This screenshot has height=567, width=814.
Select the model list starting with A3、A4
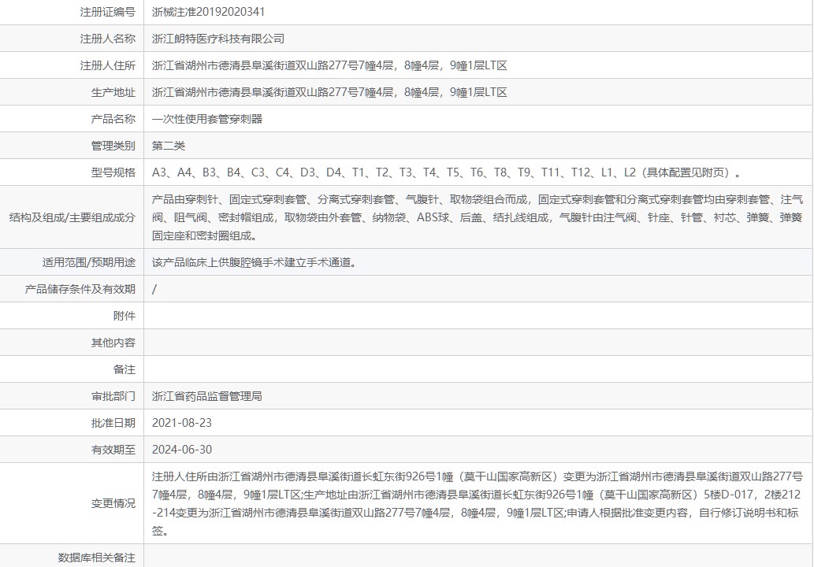447,172
